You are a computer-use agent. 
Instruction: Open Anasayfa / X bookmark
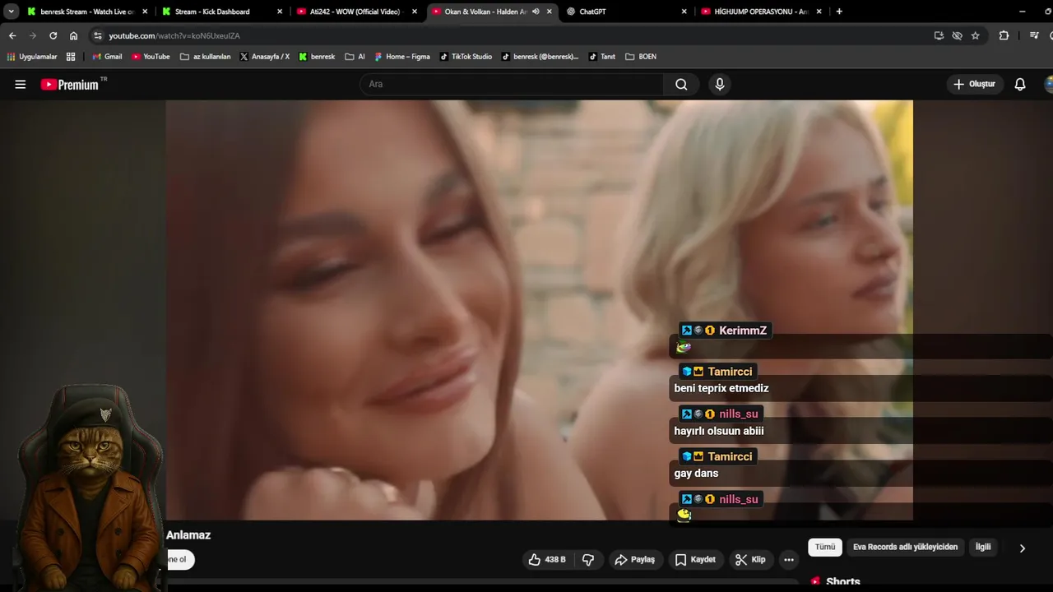coord(265,57)
